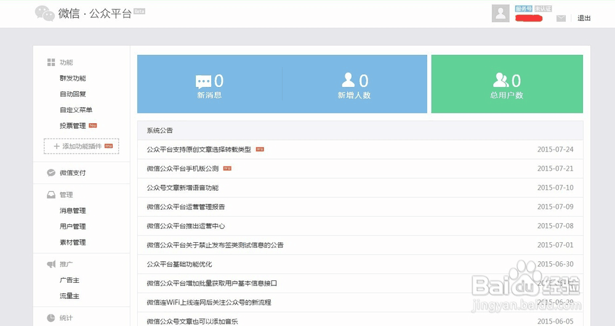615x326 pixels.
Task: Open announcement 公众平台支持原创文章选择转载类型
Action: [x=199, y=150]
